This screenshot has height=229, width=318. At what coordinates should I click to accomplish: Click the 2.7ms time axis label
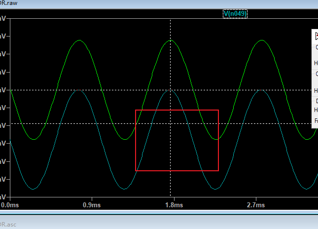256,205
